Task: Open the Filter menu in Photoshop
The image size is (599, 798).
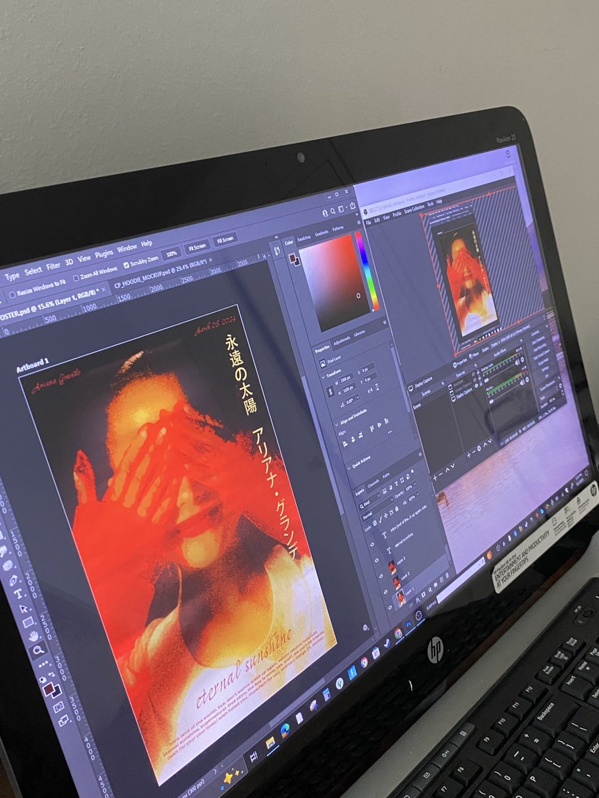Action: pos(53,267)
